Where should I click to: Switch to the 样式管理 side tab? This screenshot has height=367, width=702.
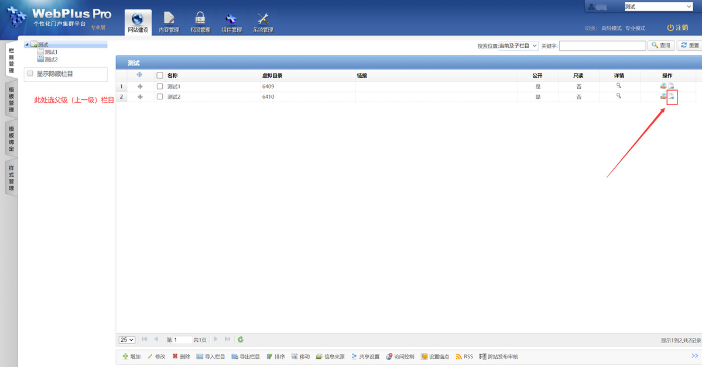tap(11, 178)
